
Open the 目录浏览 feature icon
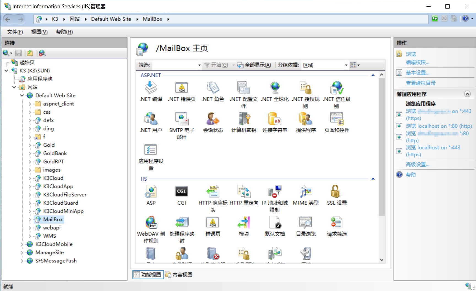(305, 223)
